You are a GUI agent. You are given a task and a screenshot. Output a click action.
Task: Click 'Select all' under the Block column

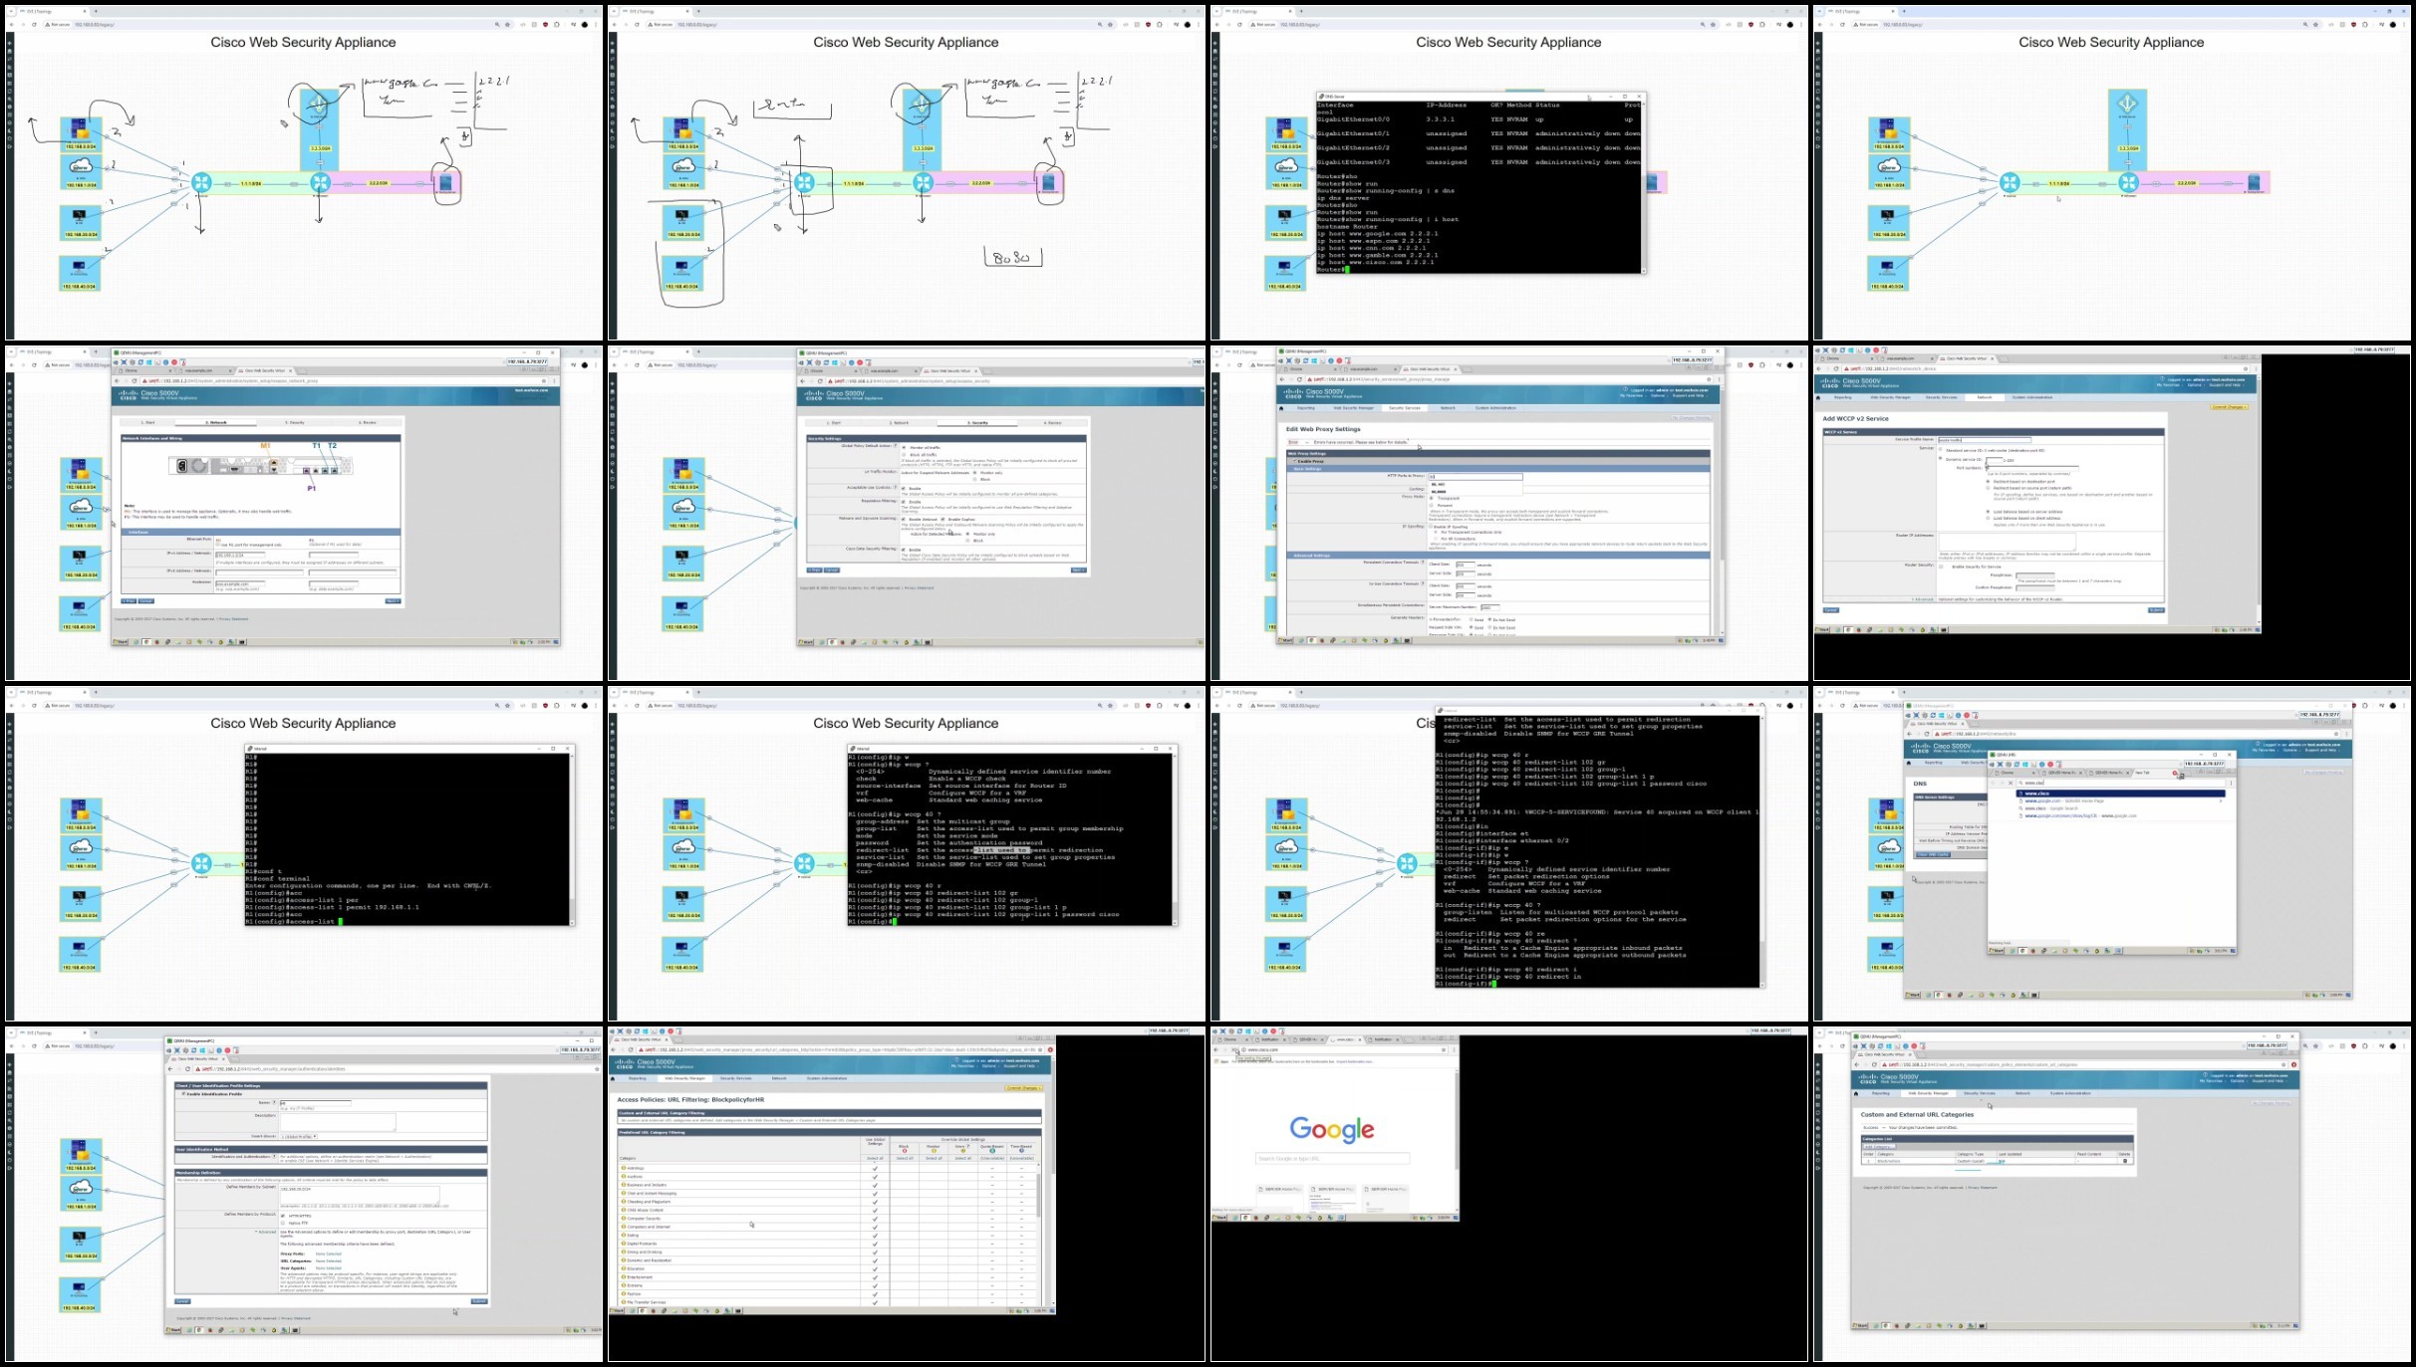tap(905, 1158)
